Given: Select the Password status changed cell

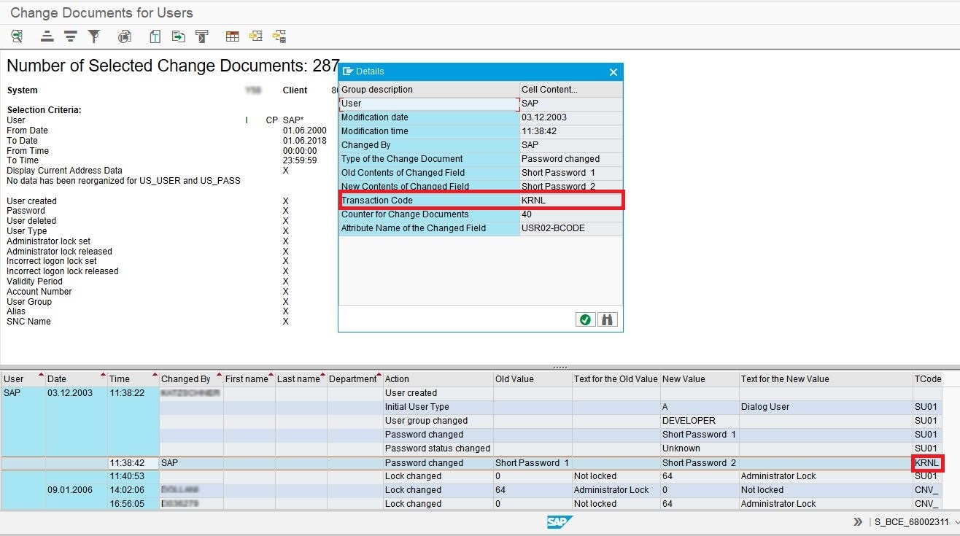Looking at the screenshot, I should pyautogui.click(x=438, y=448).
